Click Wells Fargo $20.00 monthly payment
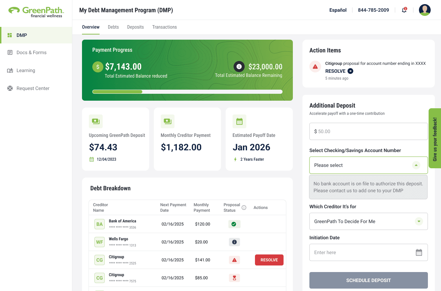 point(202,242)
